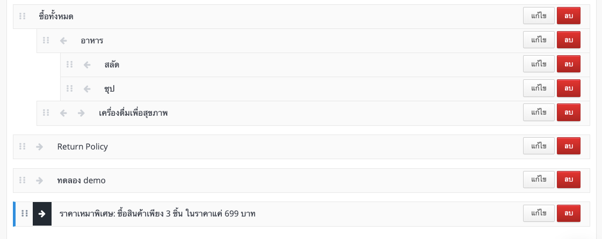Select the เครื่องดื่มเพื่อสุขภาพ menu row
This screenshot has height=239, width=602.
313,113
